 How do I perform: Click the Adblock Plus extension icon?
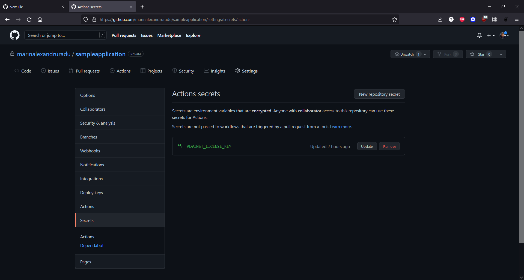[462, 19]
